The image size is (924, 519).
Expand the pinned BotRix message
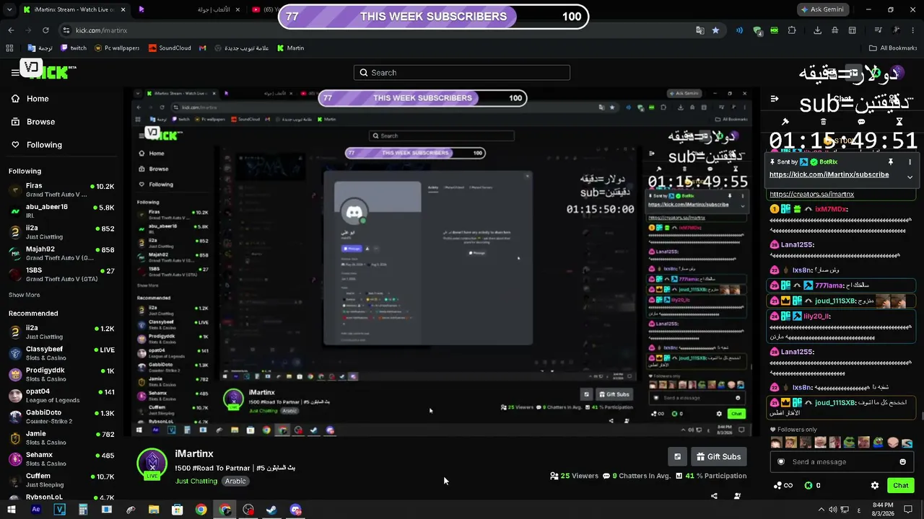click(x=910, y=177)
